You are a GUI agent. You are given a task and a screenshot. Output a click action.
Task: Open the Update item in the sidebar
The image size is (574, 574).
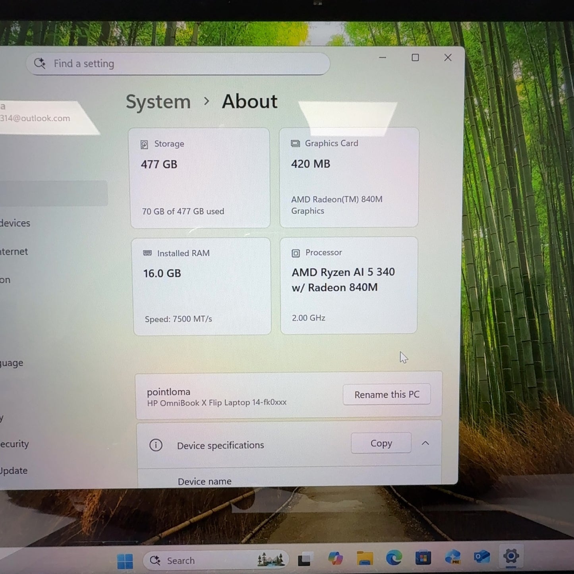click(x=14, y=471)
